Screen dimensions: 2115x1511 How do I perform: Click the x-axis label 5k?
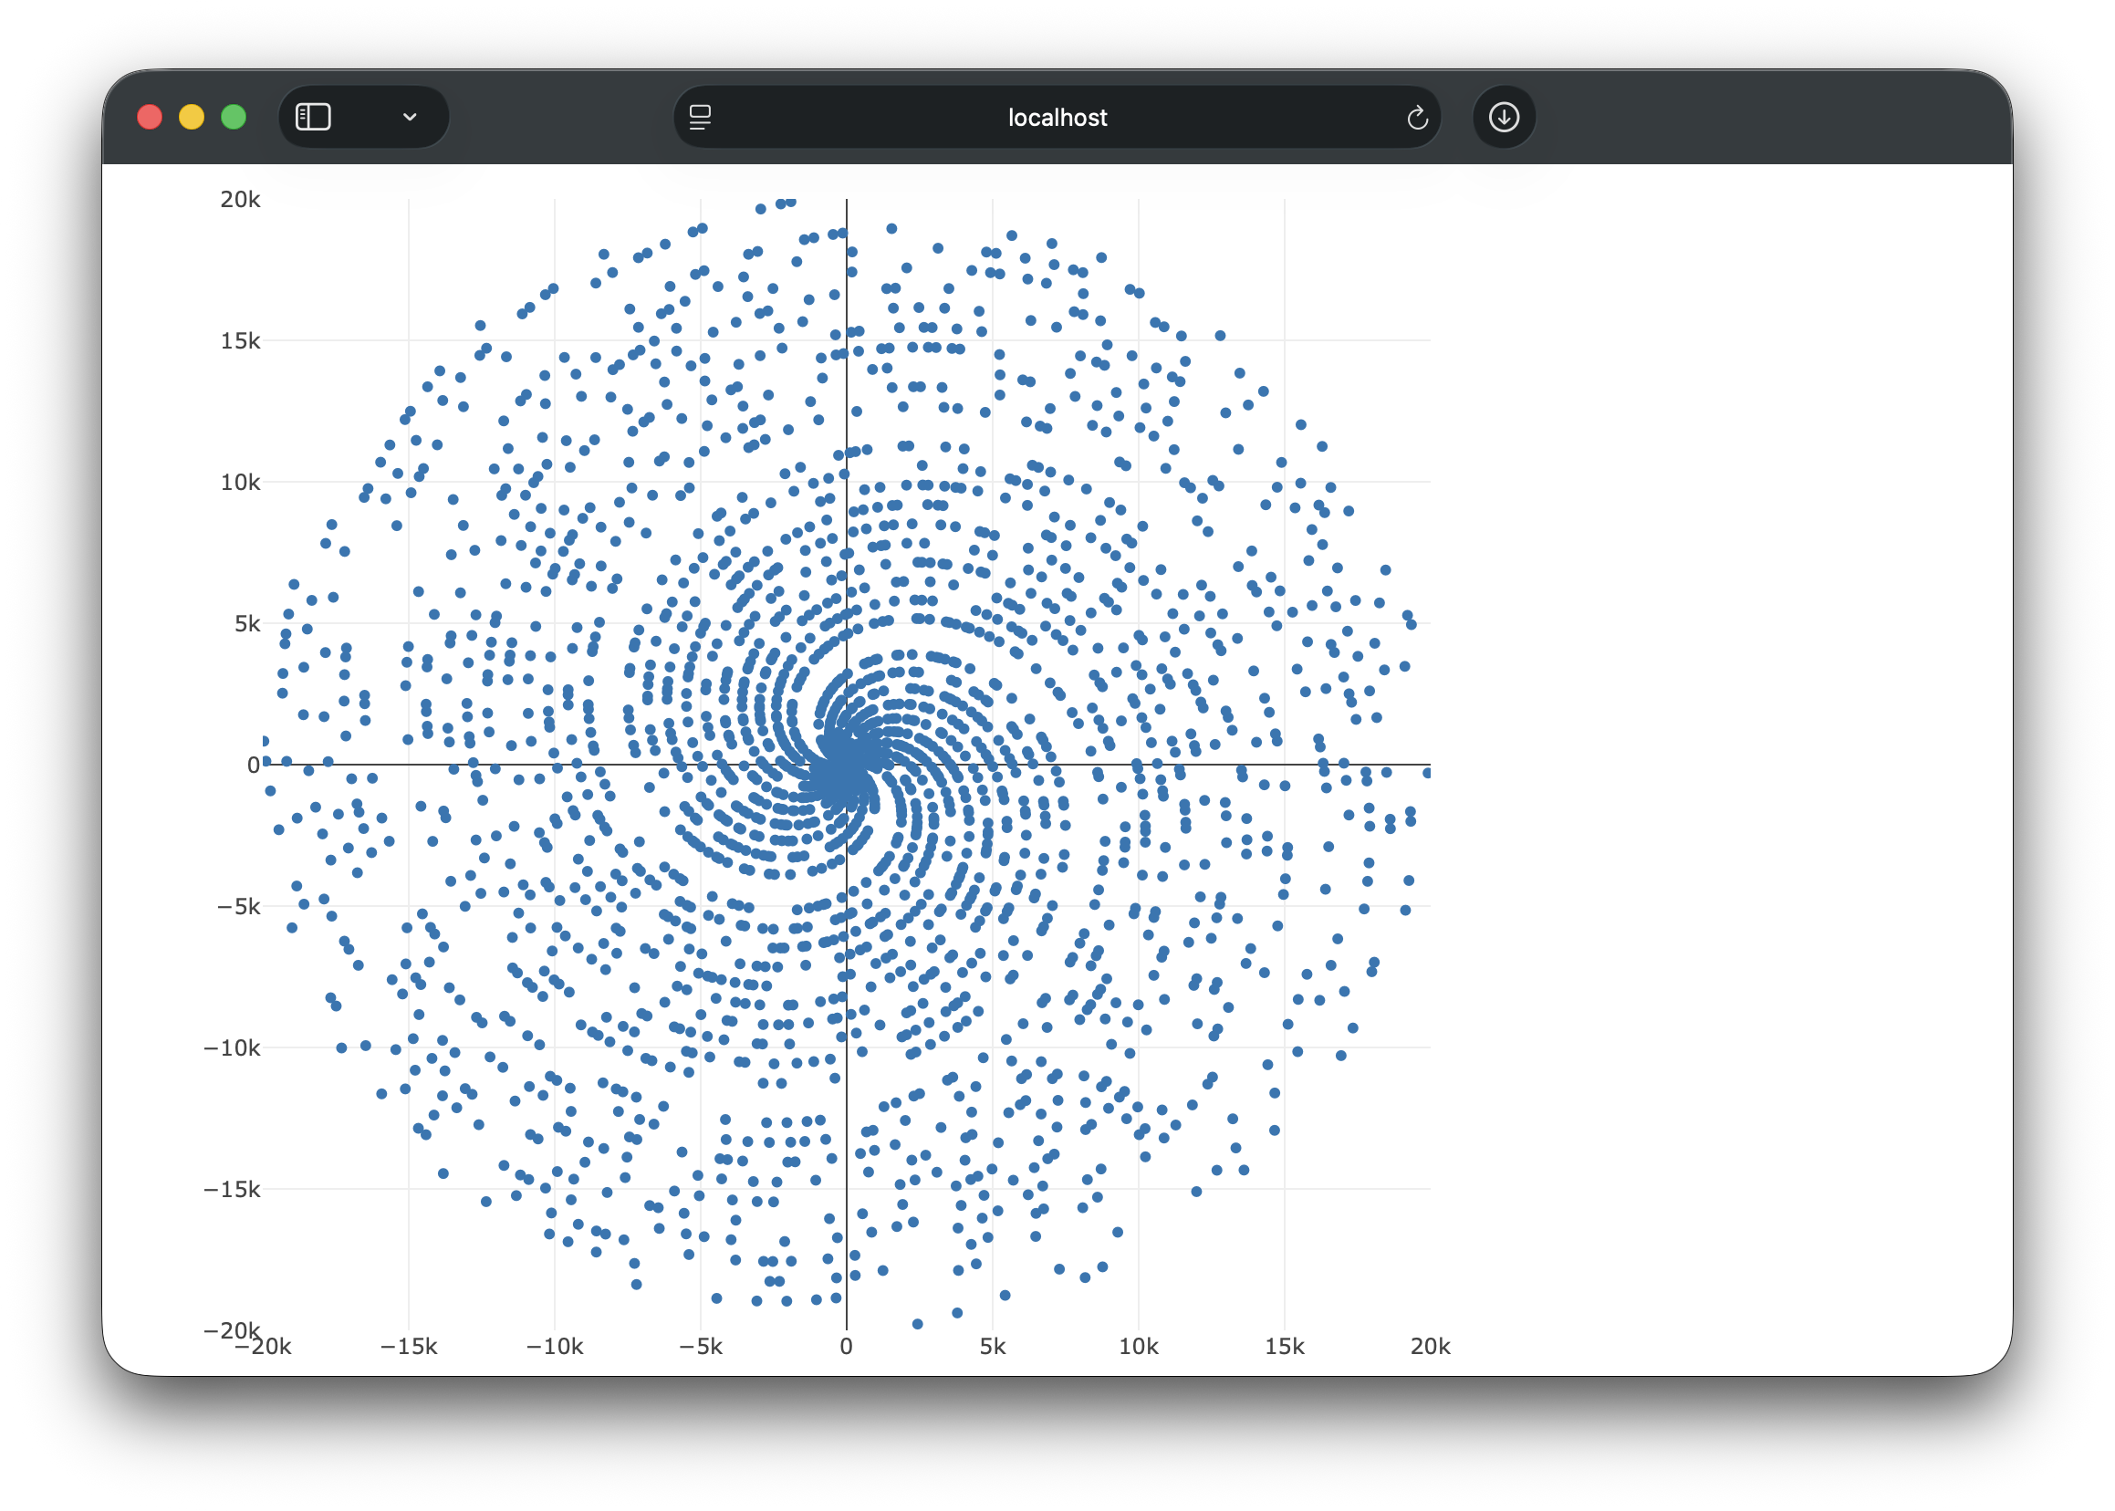point(993,1347)
